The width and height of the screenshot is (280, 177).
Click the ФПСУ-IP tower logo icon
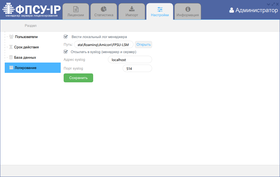(8, 9)
